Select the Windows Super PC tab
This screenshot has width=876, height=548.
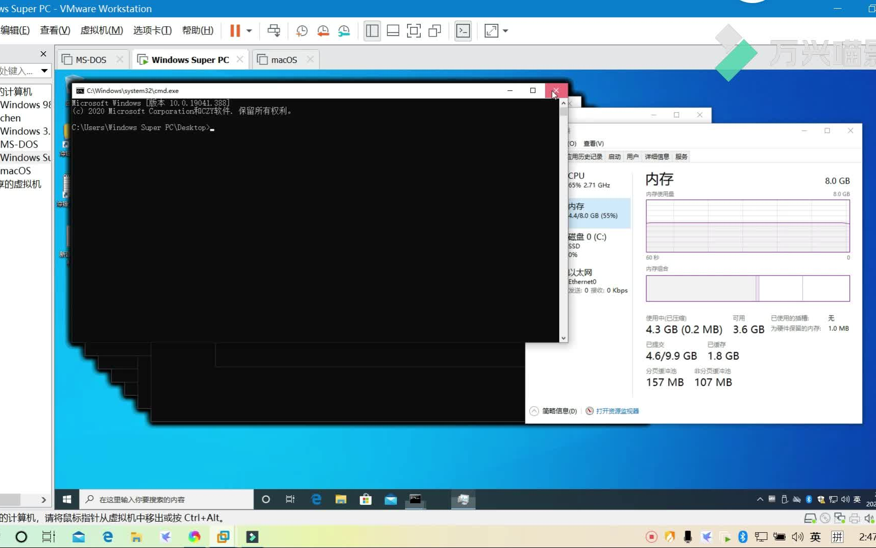tap(190, 60)
